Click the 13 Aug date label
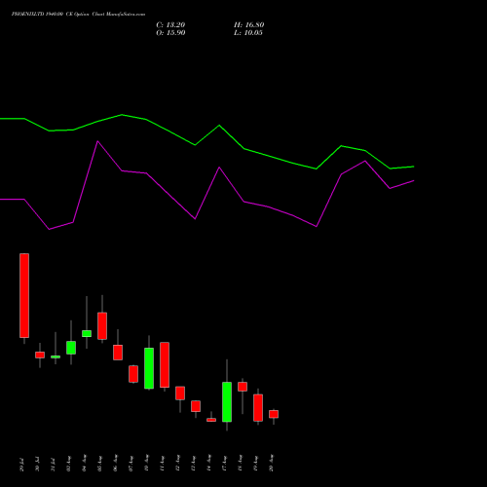Viewport: 487px width, 487px height. [193, 464]
